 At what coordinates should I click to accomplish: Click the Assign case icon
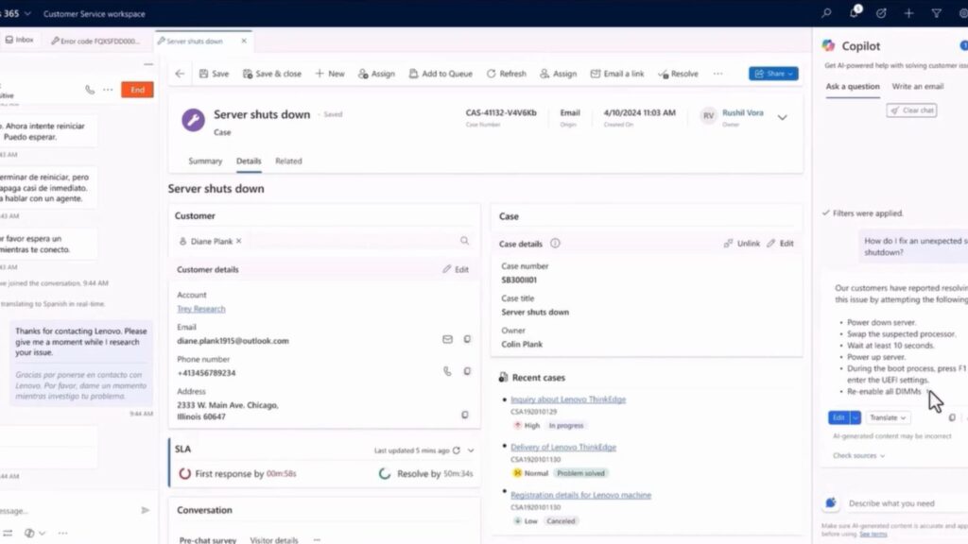543,74
